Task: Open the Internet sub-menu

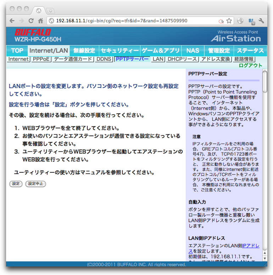Action: (x=18, y=59)
